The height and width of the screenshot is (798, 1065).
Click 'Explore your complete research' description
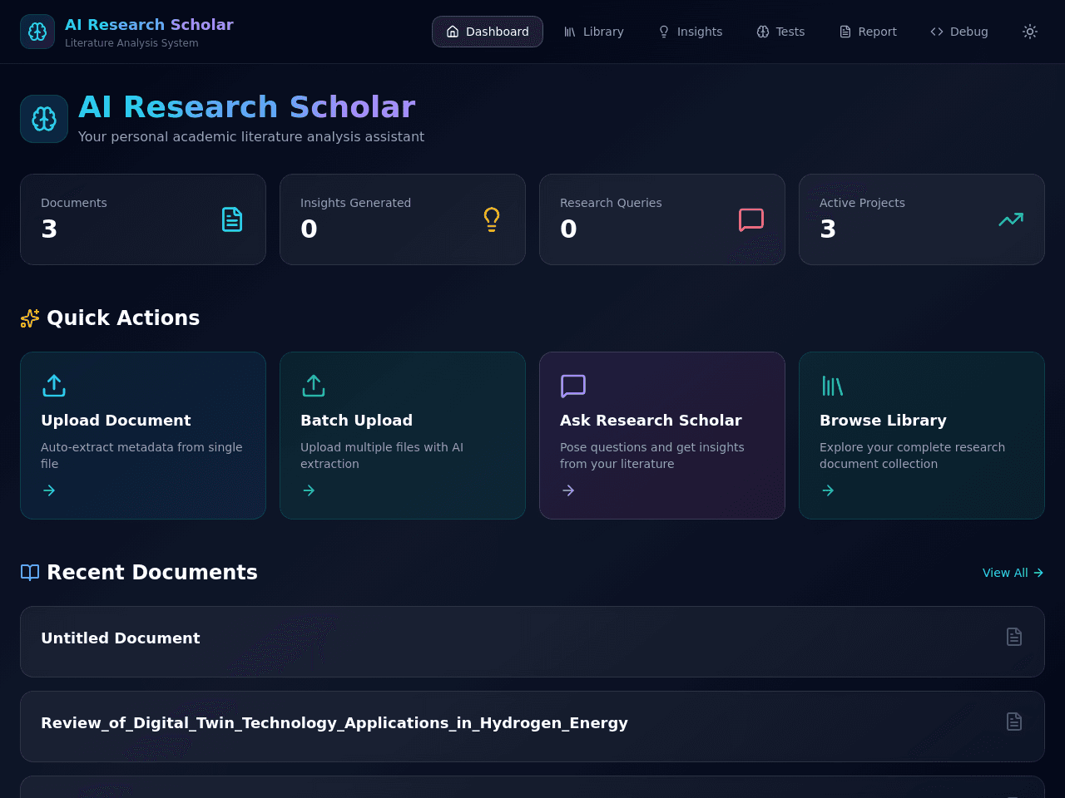click(x=912, y=456)
